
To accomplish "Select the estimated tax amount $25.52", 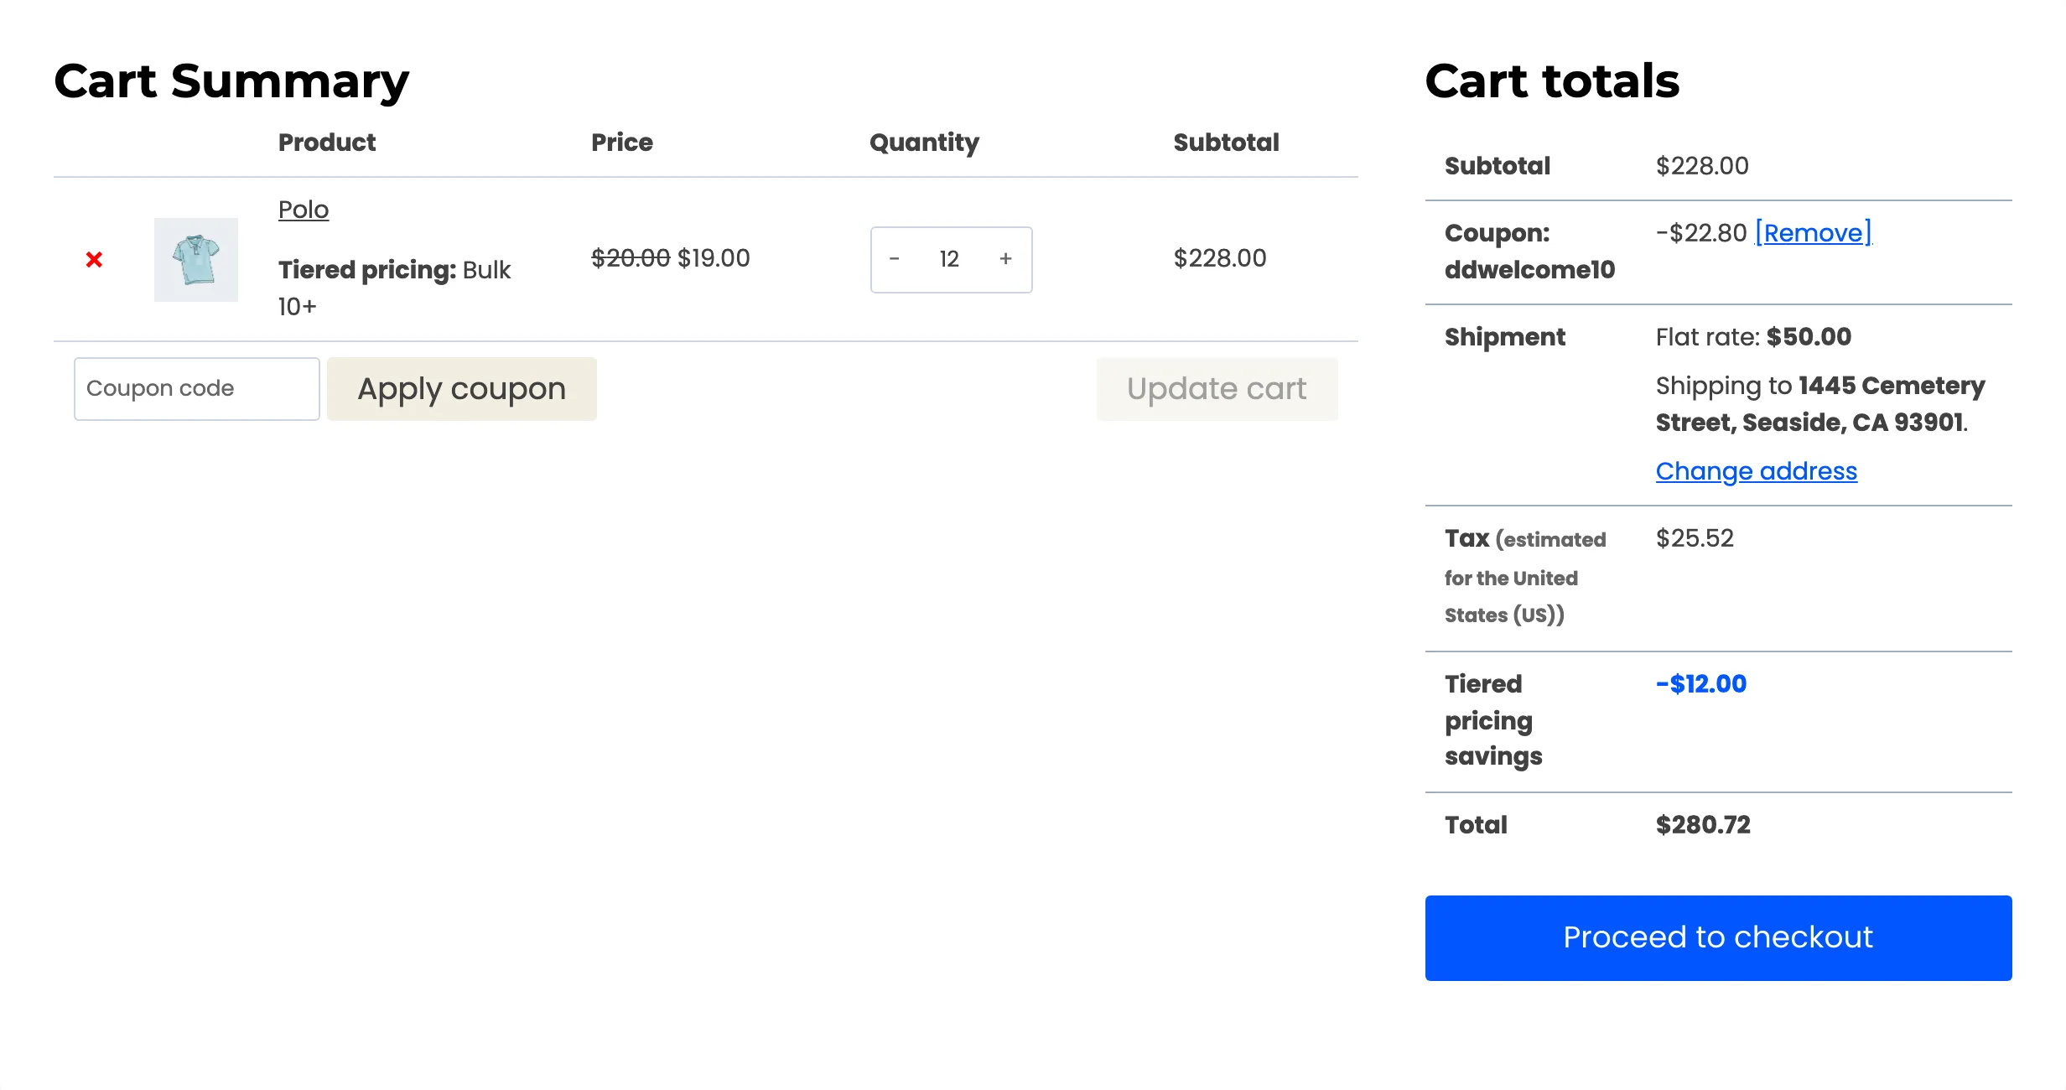I will tap(1695, 538).
